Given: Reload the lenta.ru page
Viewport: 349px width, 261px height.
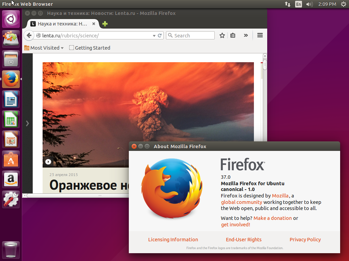Looking at the screenshot, I should click(x=160, y=35).
